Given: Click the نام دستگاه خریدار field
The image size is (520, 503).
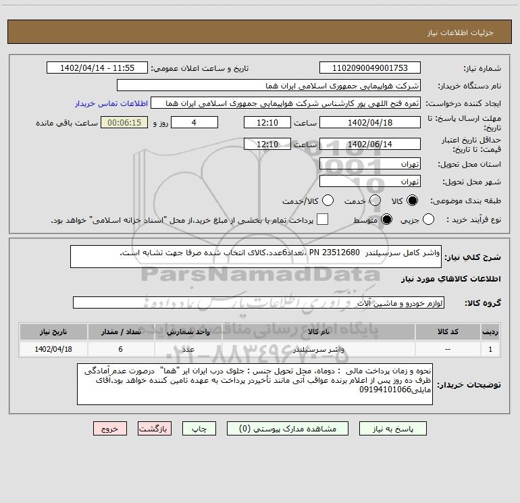Looking at the screenshot, I should point(269,86).
